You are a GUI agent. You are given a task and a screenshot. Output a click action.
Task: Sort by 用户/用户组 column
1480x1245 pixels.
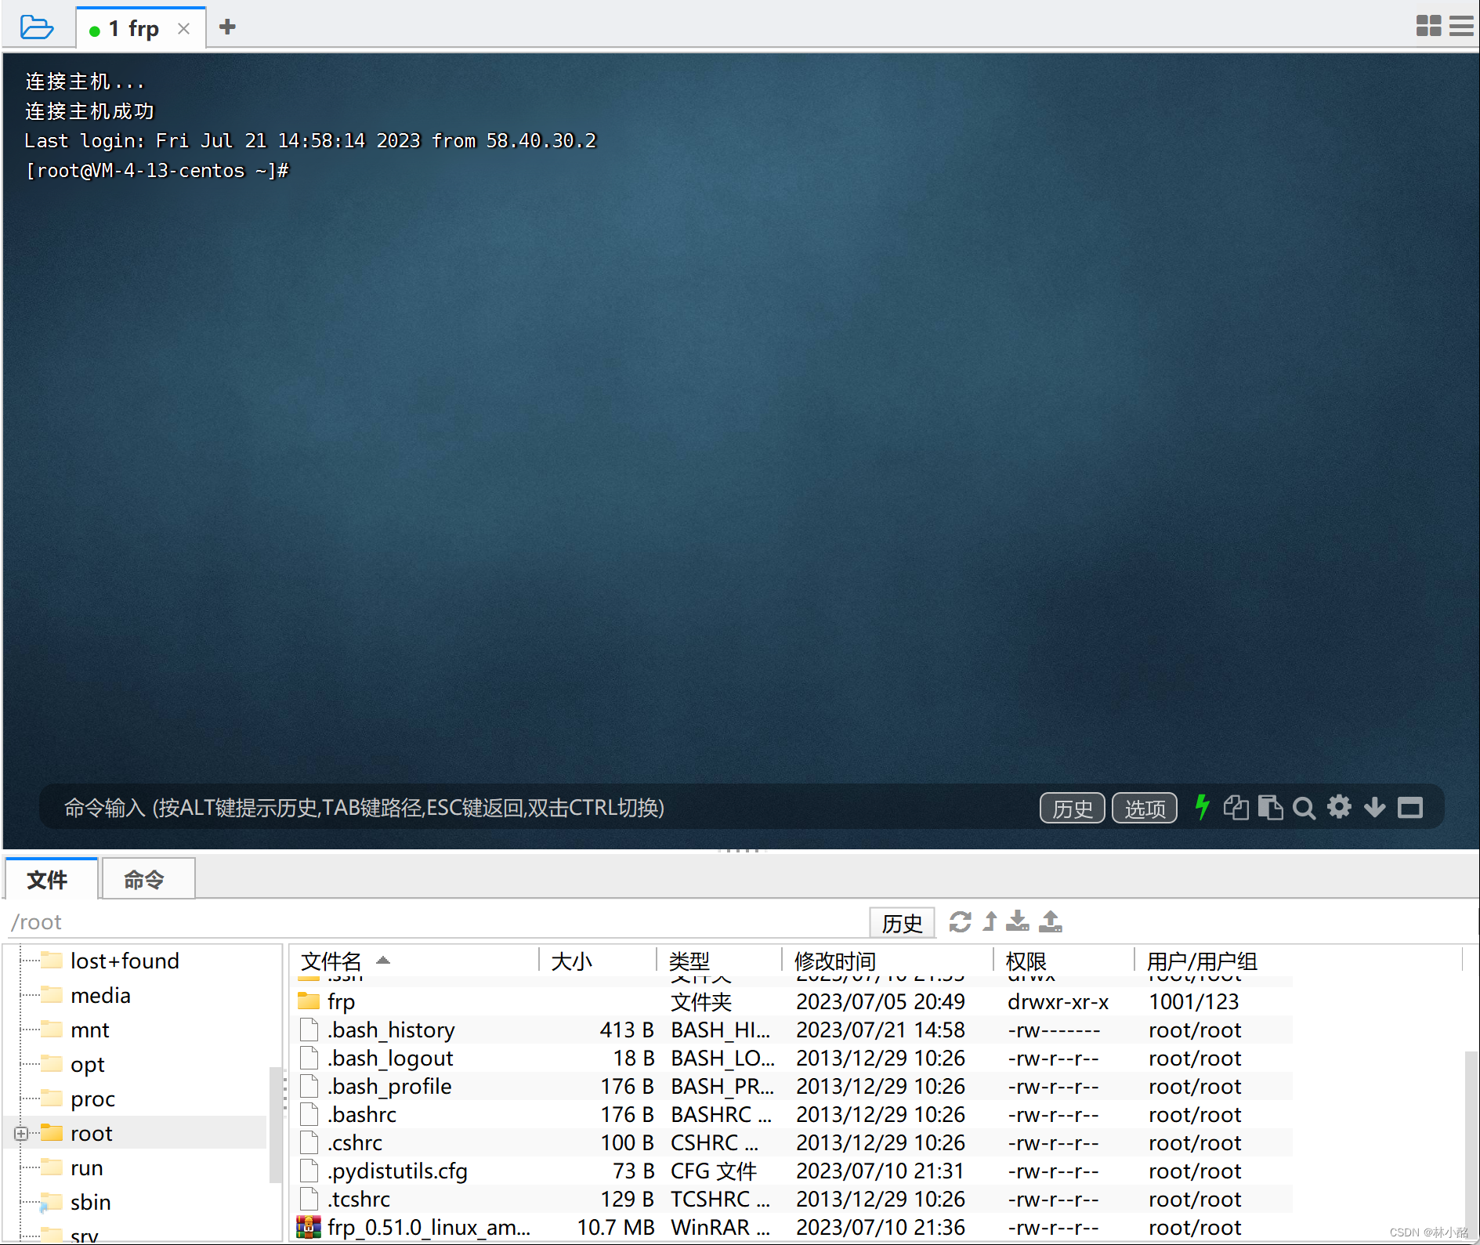click(1298, 961)
